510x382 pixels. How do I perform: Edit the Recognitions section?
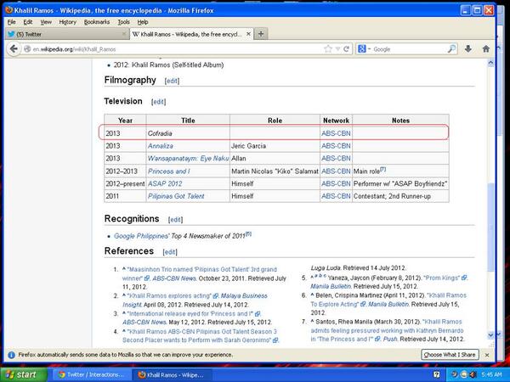point(175,220)
